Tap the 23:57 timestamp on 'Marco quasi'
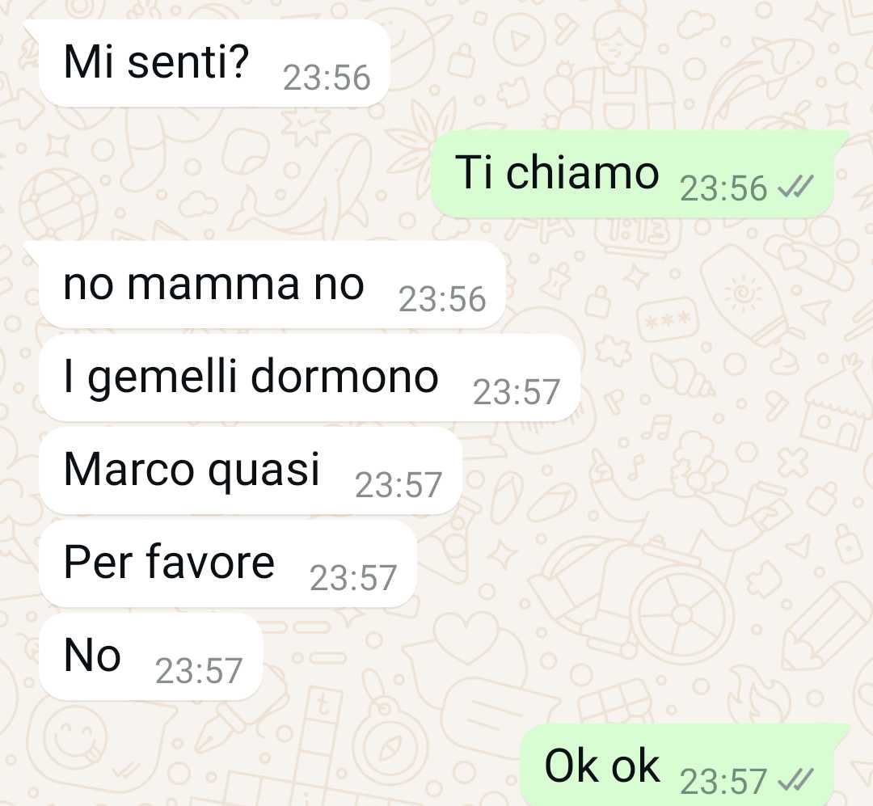 (x=399, y=485)
